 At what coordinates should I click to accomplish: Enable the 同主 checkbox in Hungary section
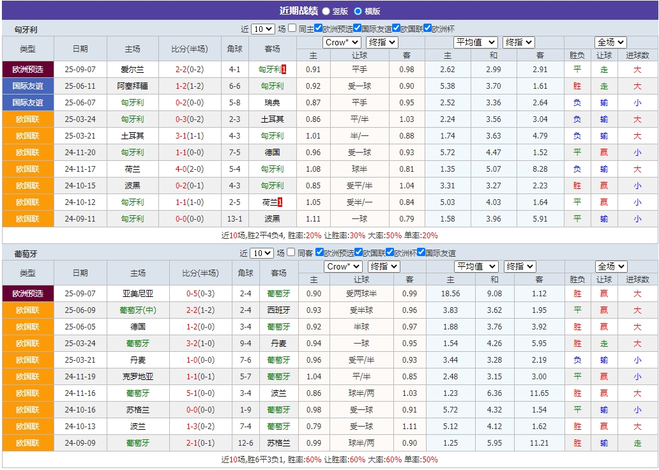[292, 28]
